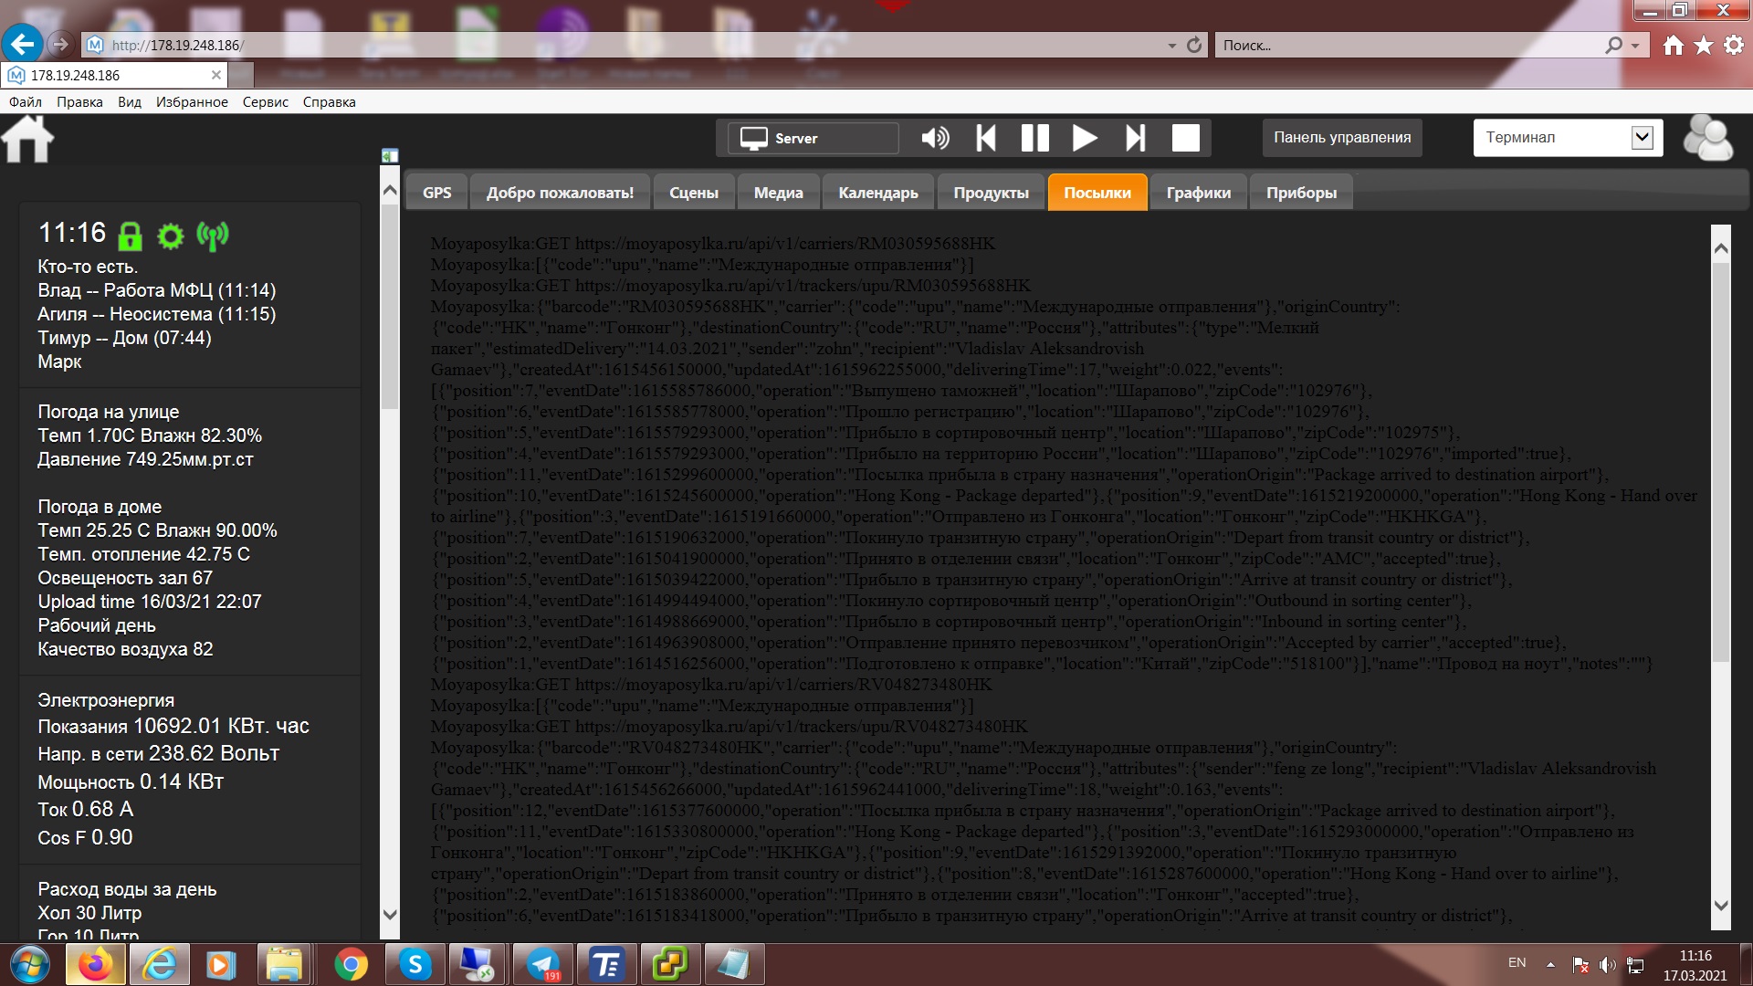Click the green gear status icon

coord(171,236)
